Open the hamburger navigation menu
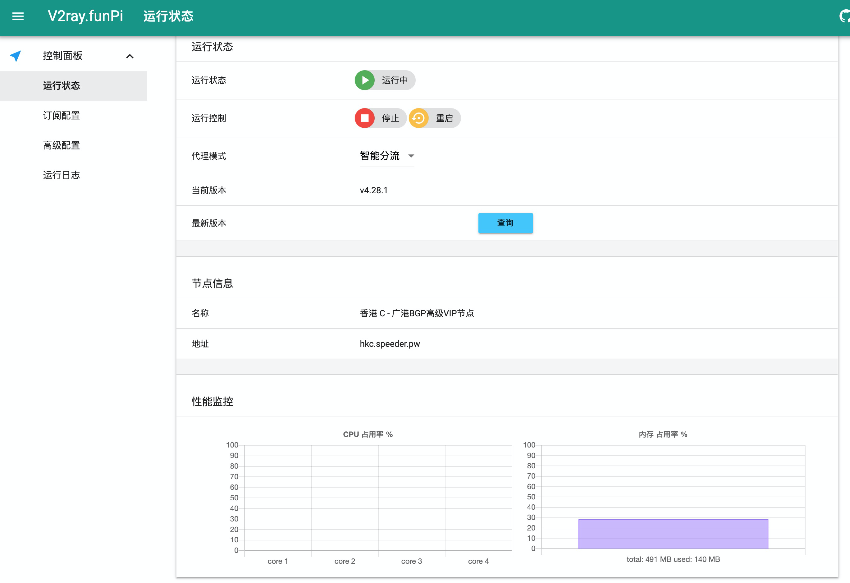This screenshot has height=583, width=850. [x=18, y=16]
